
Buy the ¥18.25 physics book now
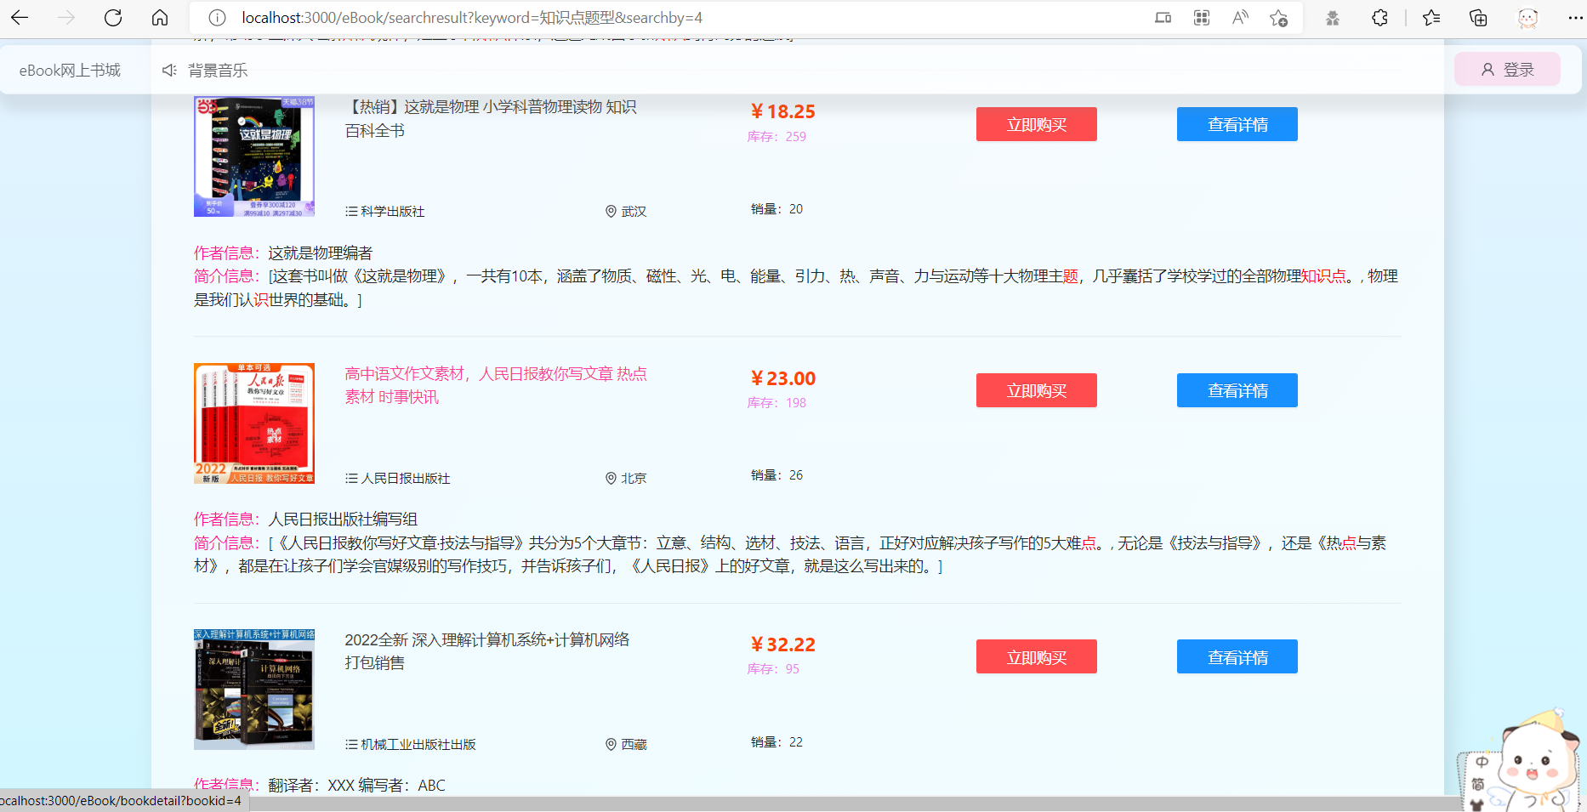tap(1036, 124)
